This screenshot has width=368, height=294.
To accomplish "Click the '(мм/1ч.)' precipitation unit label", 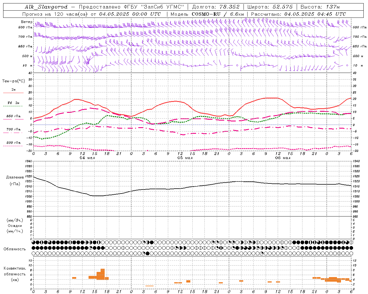I will pos(15,231).
